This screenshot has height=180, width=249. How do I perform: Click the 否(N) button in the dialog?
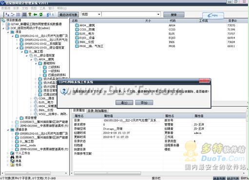tap(144, 103)
